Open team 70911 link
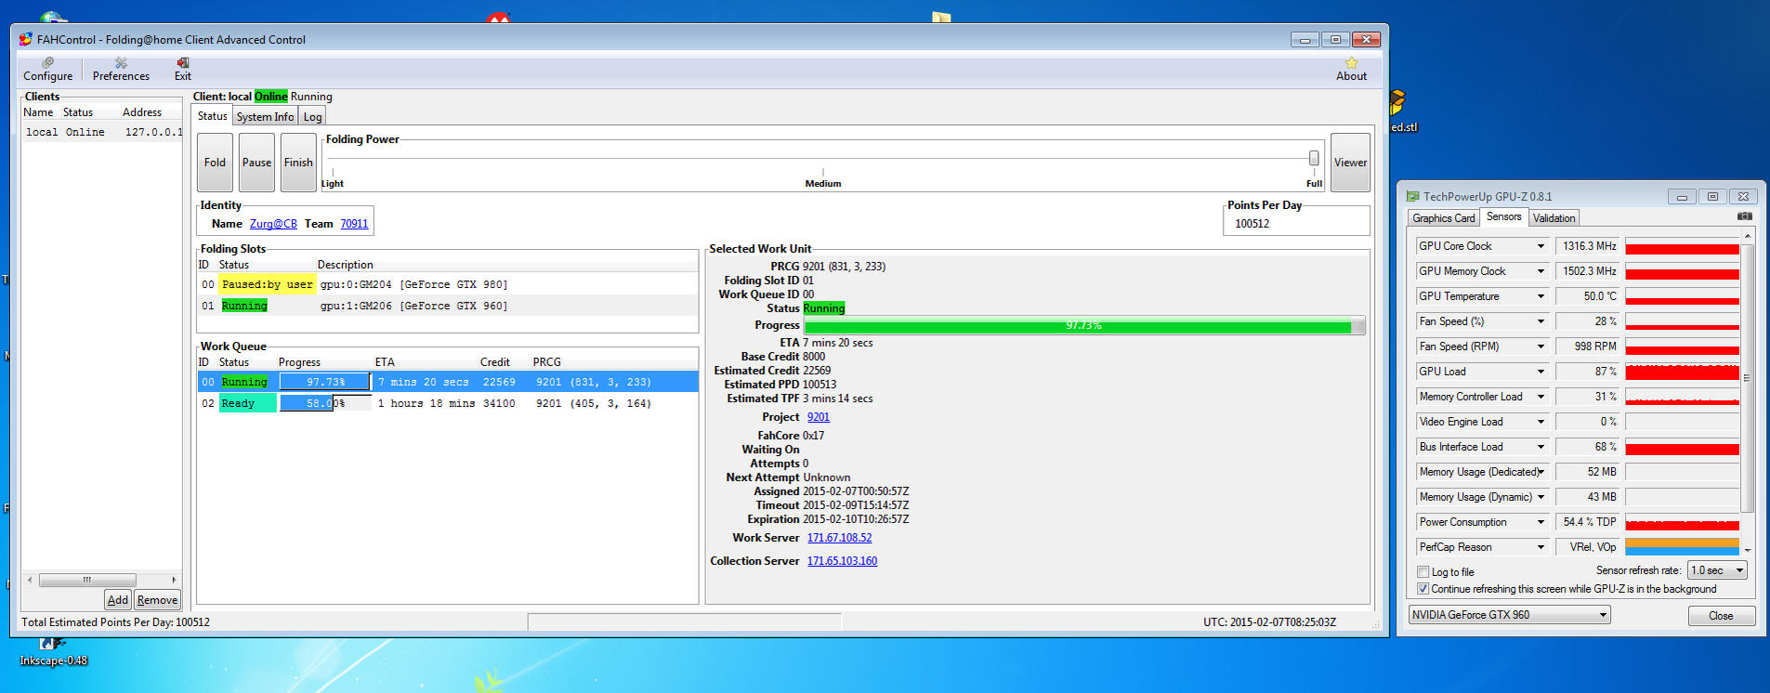 tap(354, 224)
